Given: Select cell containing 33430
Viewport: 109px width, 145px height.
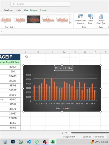Looking at the screenshot, I should tap(13, 76).
